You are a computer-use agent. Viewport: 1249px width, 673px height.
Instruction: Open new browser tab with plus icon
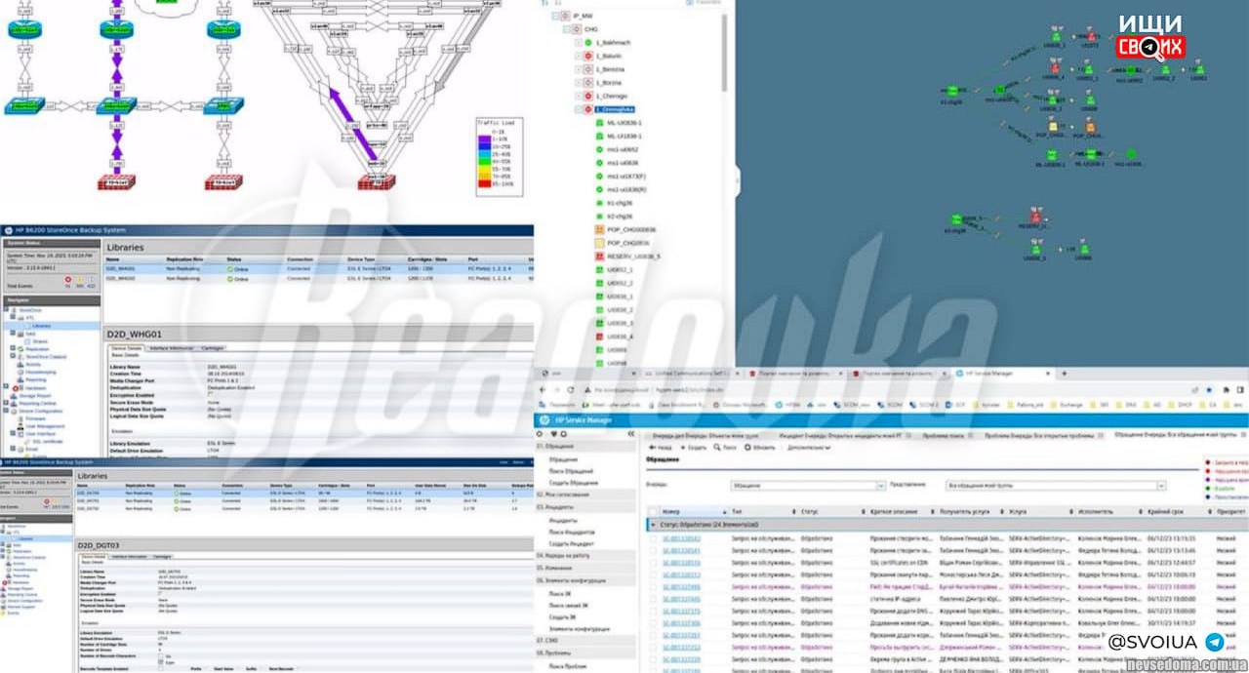(x=1063, y=373)
